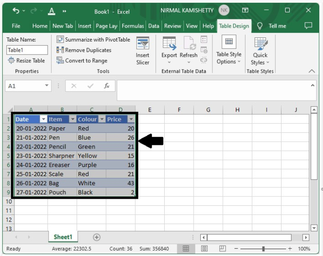Screen dimensions: 323x256
Task: Open the Item column filter dropdown
Action: (x=72, y=119)
